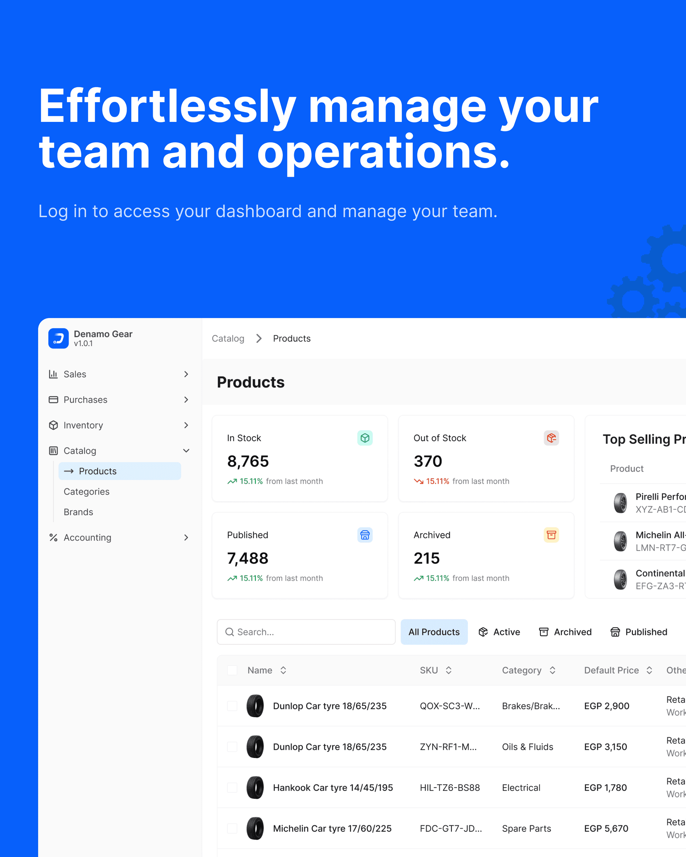686x857 pixels.
Task: Click the yellow Archived box icon
Action: click(551, 535)
